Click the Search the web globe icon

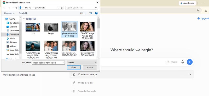(74, 91)
